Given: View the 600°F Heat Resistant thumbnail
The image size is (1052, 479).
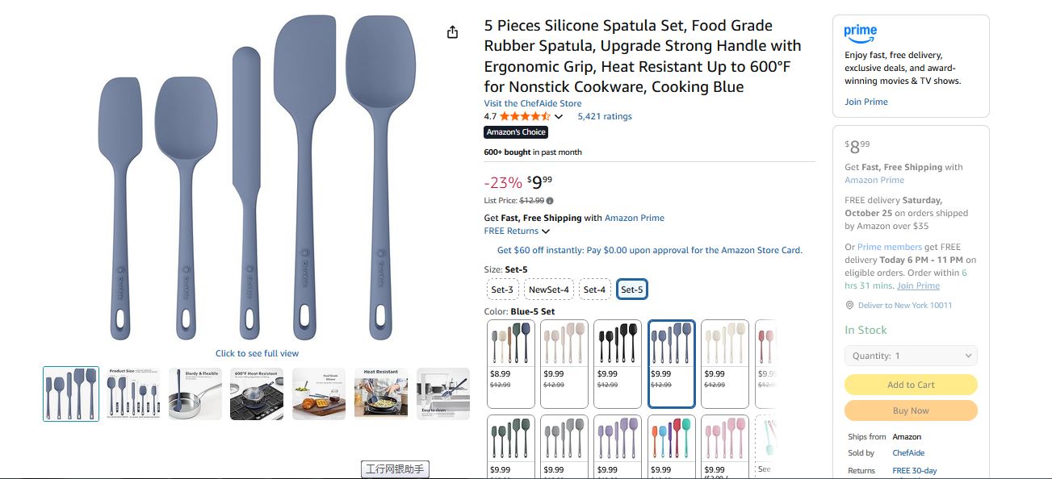Looking at the screenshot, I should click(257, 394).
